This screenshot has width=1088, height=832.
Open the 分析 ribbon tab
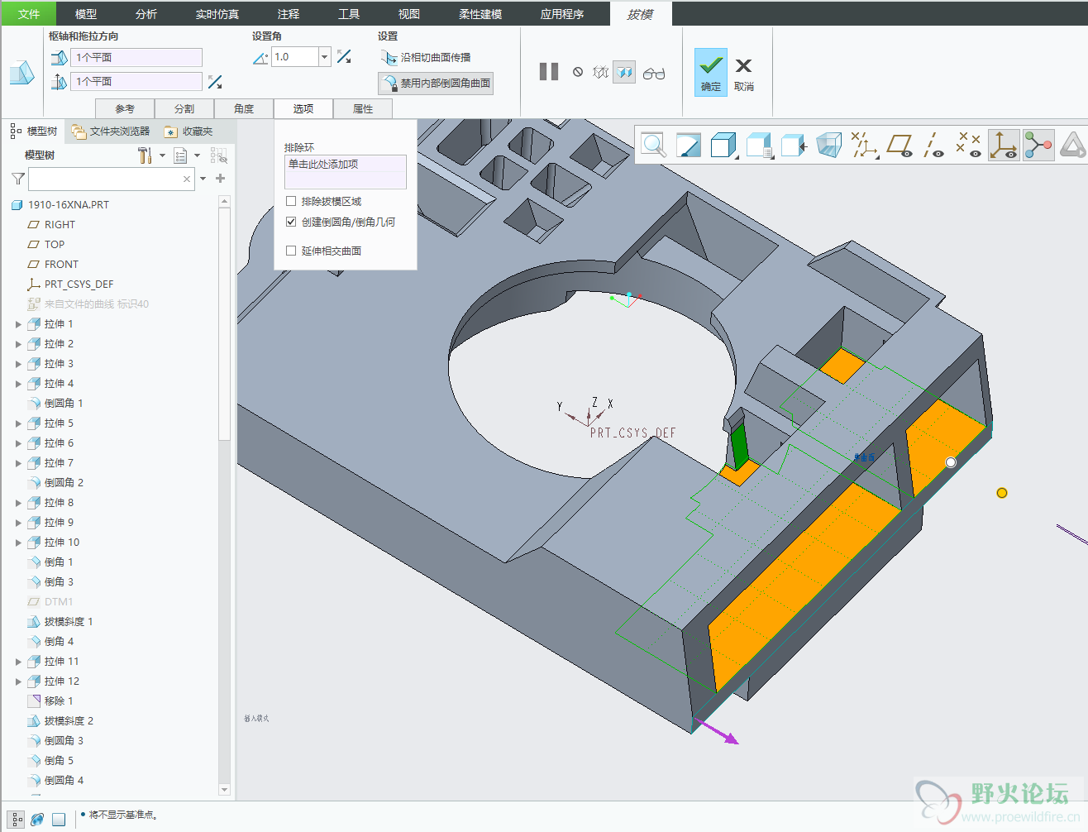146,14
